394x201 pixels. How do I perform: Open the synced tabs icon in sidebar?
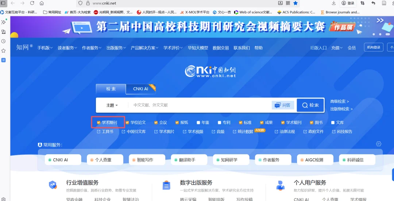tap(4, 32)
